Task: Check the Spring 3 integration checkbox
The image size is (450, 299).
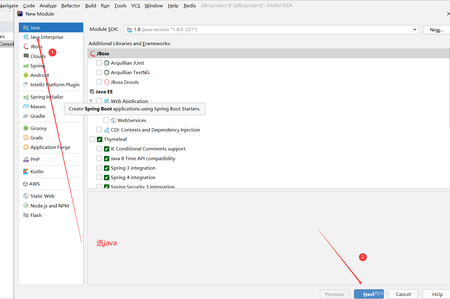Action: tap(99, 168)
